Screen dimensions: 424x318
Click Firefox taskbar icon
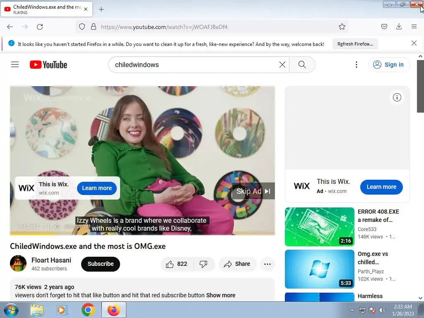[x=113, y=310]
